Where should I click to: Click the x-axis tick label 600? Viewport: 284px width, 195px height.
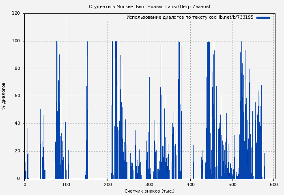tap(274, 184)
